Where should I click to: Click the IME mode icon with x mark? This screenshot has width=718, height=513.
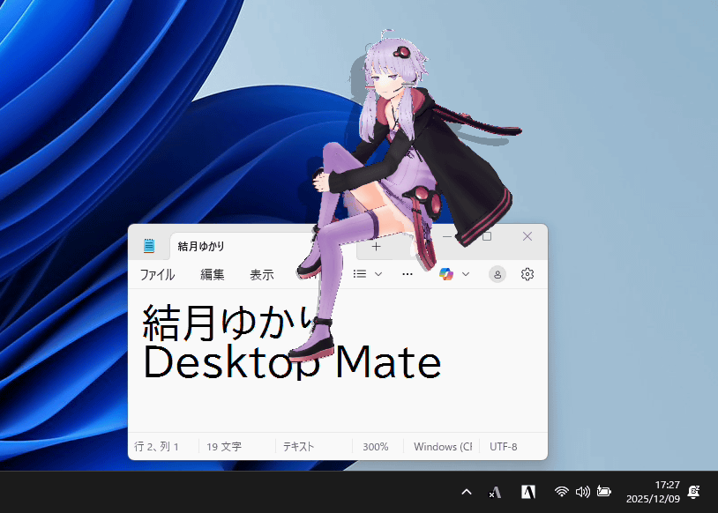point(496,493)
